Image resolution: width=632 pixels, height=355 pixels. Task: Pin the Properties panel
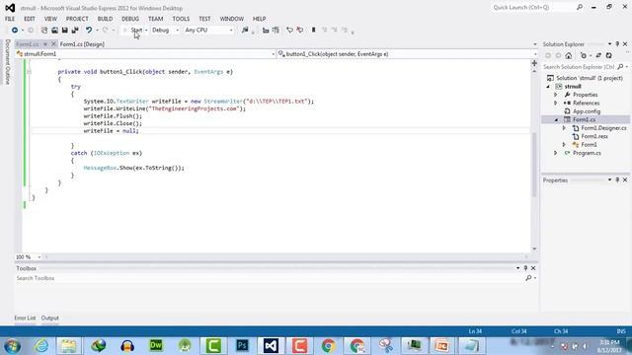coord(617,179)
